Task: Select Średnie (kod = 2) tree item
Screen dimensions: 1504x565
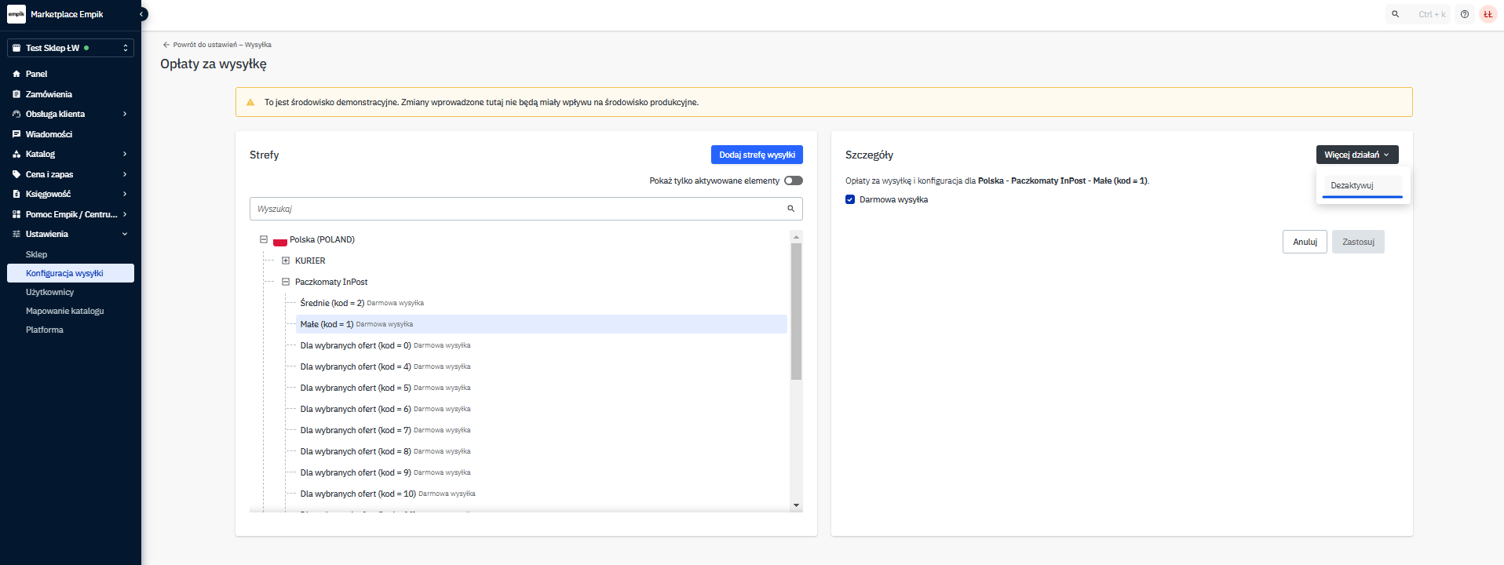Action: [332, 303]
